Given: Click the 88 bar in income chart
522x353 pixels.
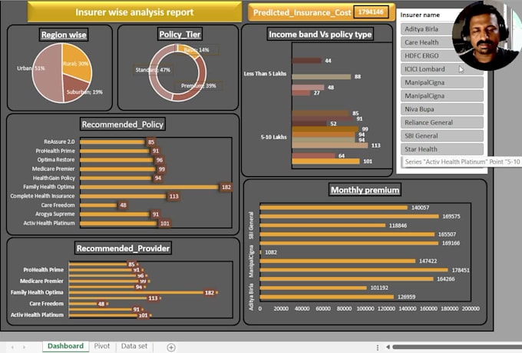Looking at the screenshot, I should [321, 77].
